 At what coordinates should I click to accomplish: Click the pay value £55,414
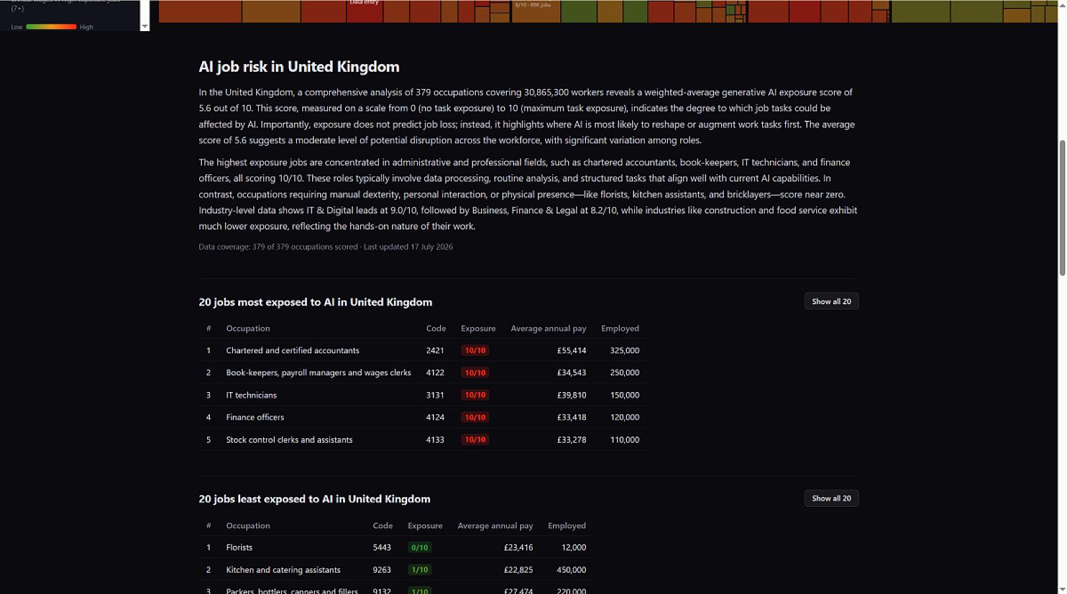571,350
